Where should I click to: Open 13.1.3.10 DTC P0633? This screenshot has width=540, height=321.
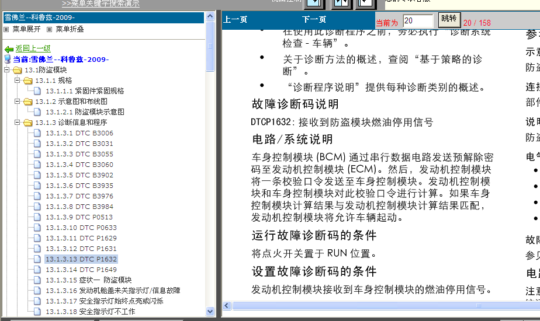[81, 228]
